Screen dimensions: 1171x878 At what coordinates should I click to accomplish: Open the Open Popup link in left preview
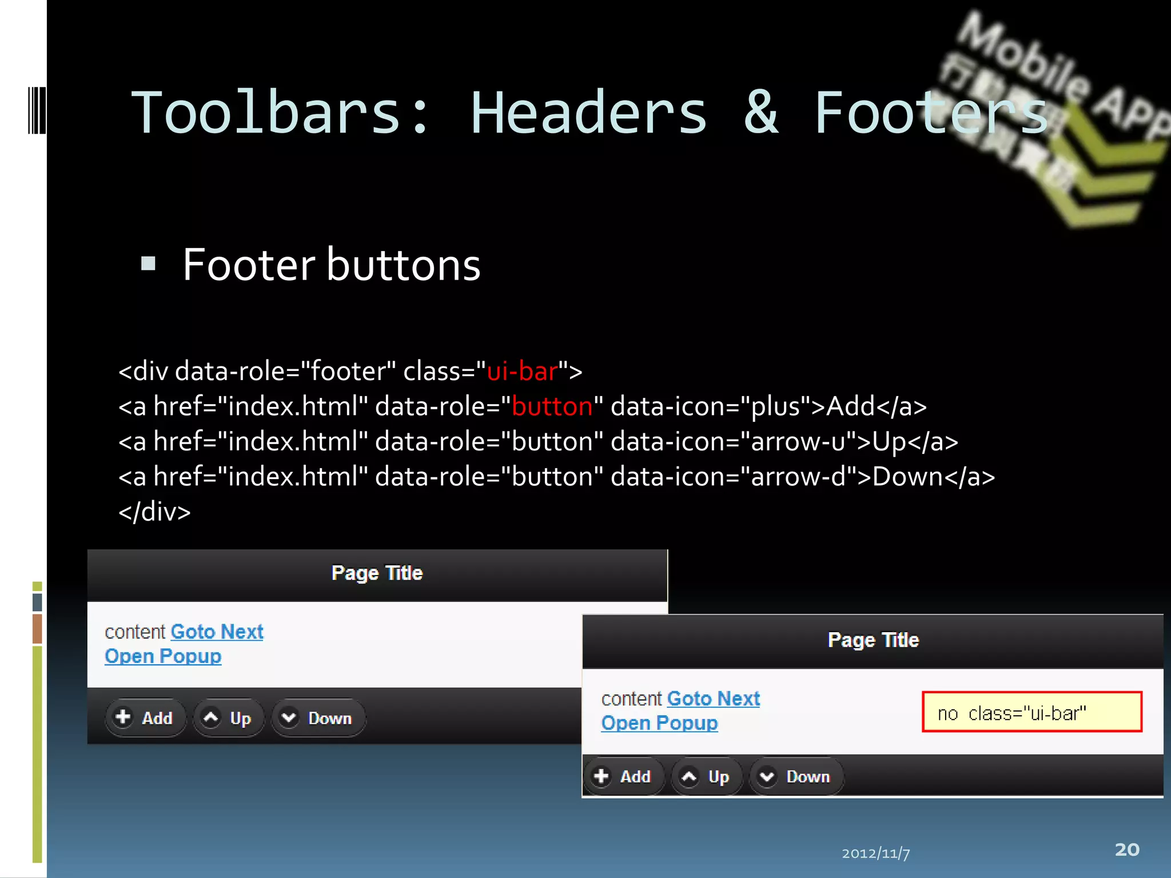163,656
